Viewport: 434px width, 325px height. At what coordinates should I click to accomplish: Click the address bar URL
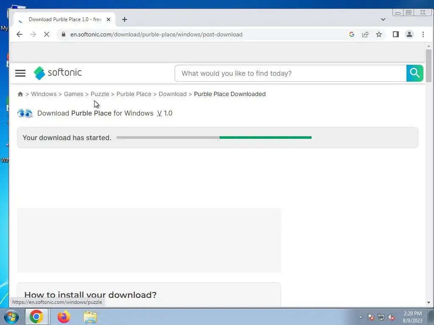point(156,35)
